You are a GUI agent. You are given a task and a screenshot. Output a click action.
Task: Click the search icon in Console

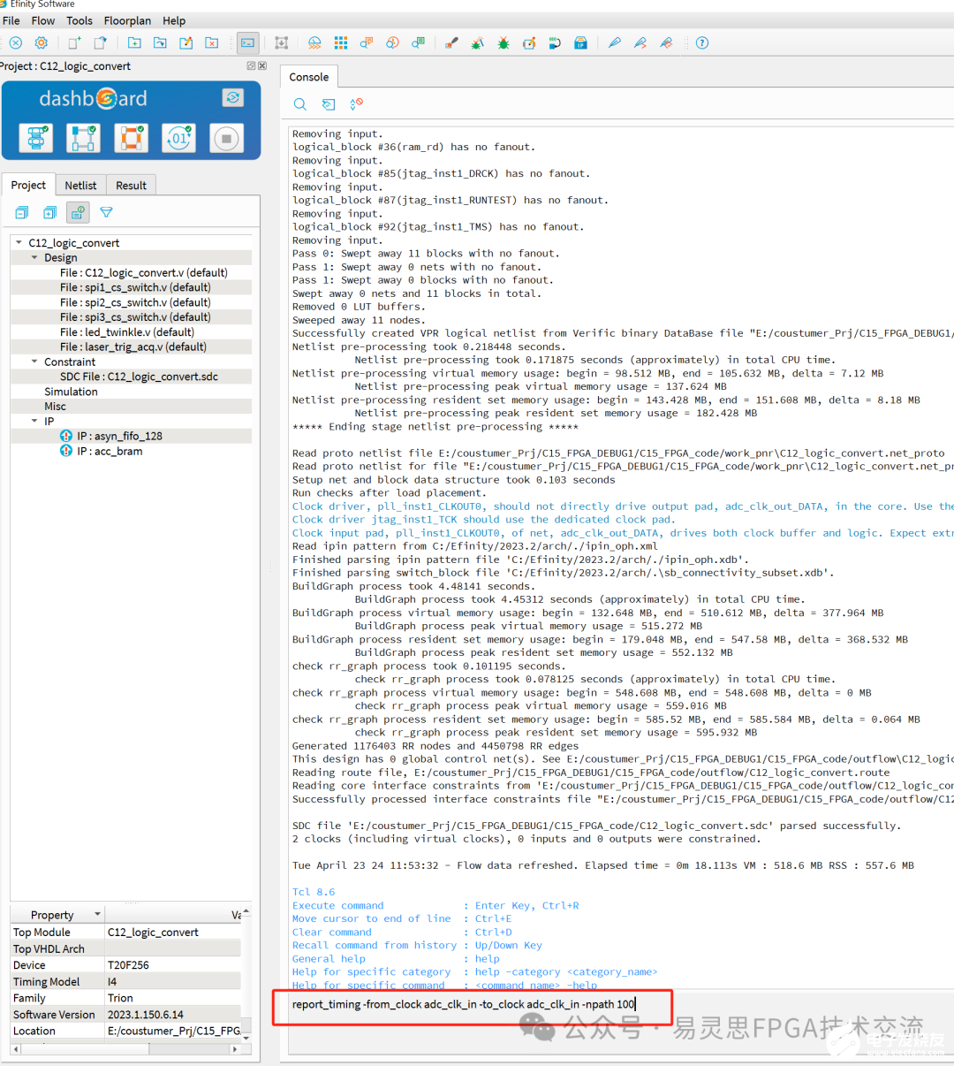(x=300, y=104)
